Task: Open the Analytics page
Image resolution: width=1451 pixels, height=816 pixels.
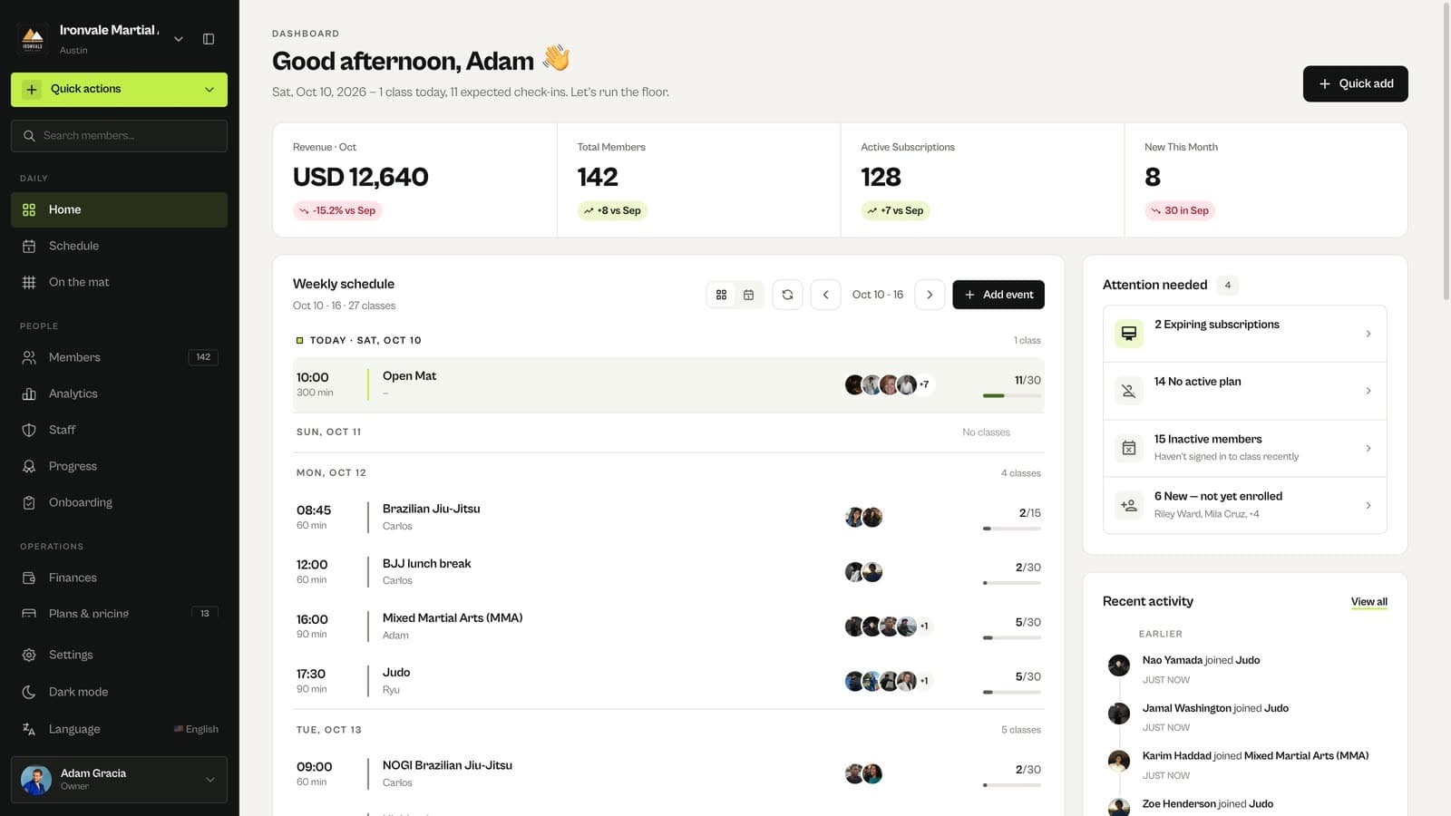Action: pos(119,393)
